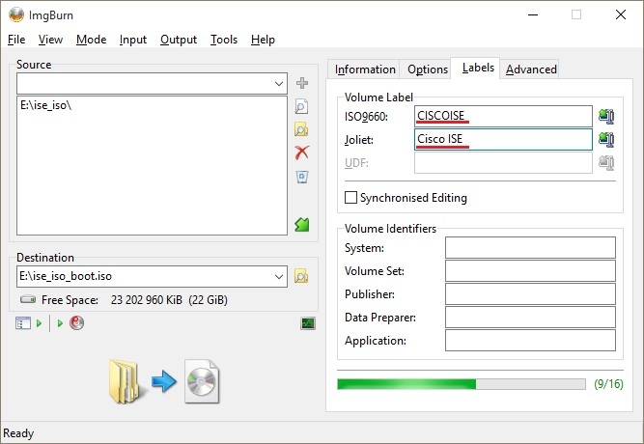Click the disabled UDF label import icon
The height and width of the screenshot is (444, 644).
[x=606, y=163]
